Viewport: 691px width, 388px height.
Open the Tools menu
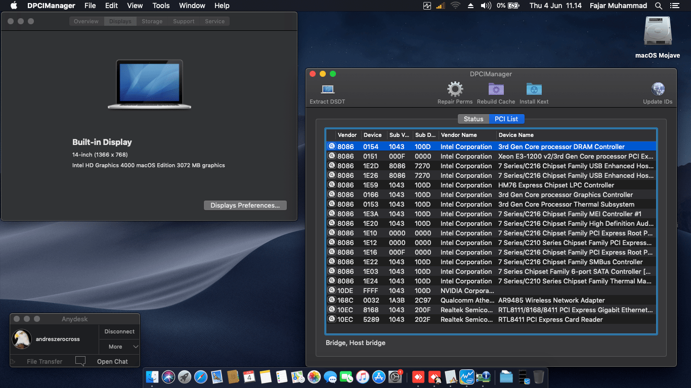pyautogui.click(x=161, y=6)
